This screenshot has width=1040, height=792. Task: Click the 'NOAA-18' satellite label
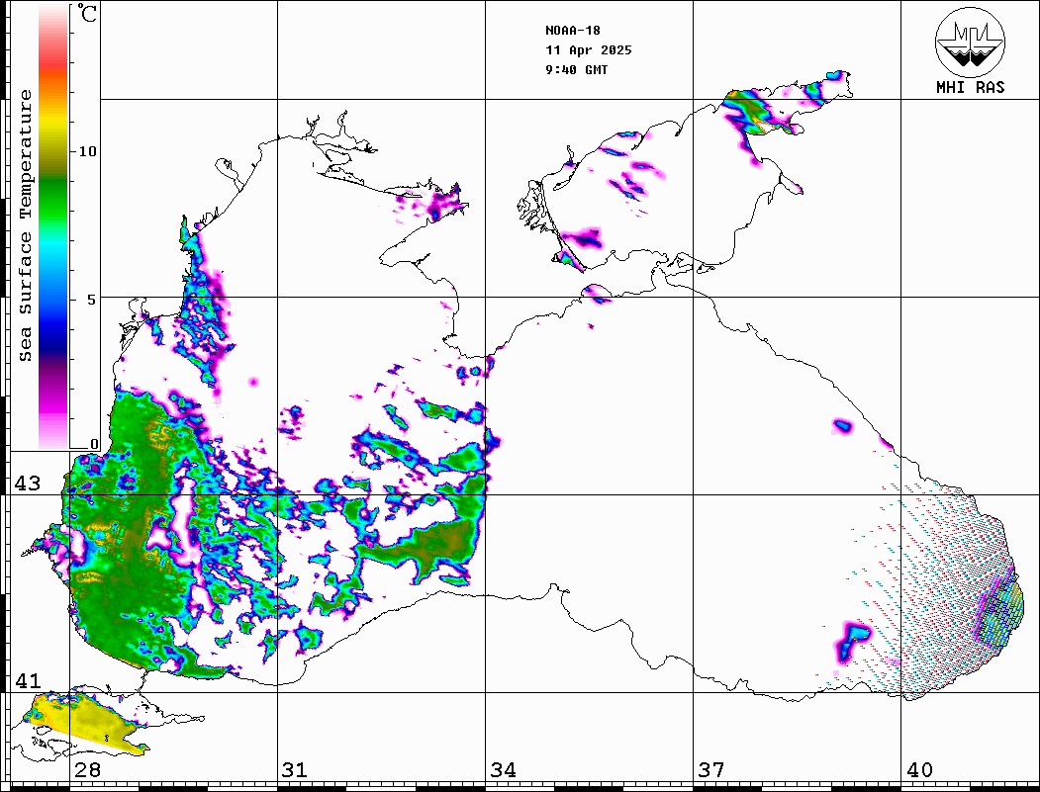coord(573,31)
